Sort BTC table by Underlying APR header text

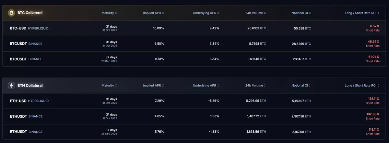(204, 13)
